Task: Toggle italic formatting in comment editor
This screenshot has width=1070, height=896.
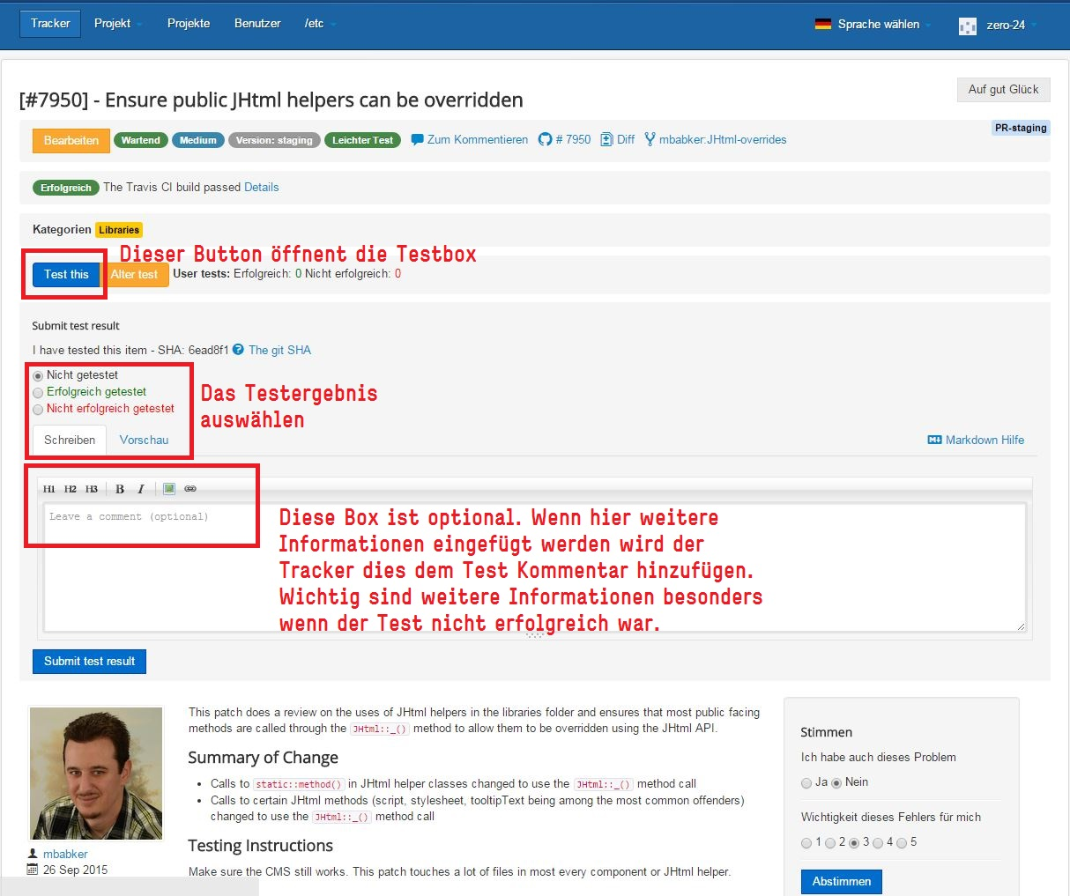Action: point(141,489)
